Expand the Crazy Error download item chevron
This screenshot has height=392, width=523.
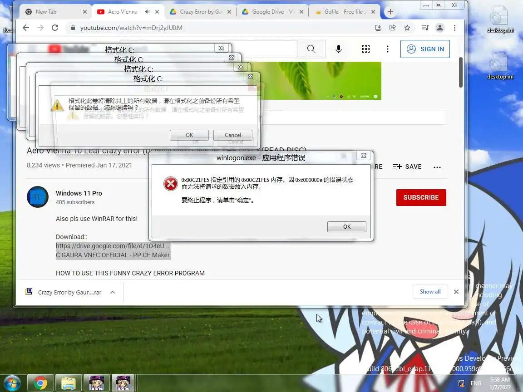click(113, 292)
